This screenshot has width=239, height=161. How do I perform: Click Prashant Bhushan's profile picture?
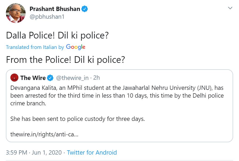point(16,13)
